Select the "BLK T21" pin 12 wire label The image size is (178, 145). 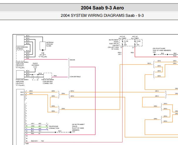(x=36, y=131)
